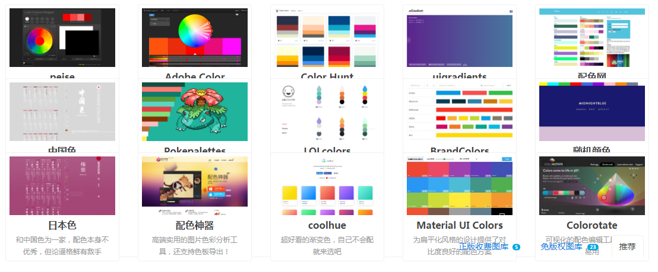Open the BrandColors thumbnail
The image size is (658, 272).
460,112
